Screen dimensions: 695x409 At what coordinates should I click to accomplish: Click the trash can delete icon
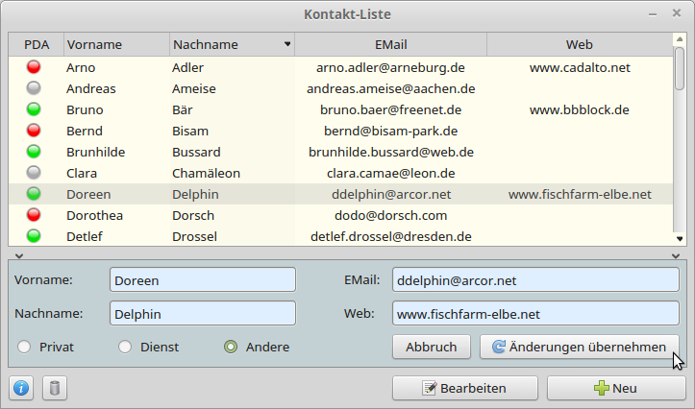55,388
